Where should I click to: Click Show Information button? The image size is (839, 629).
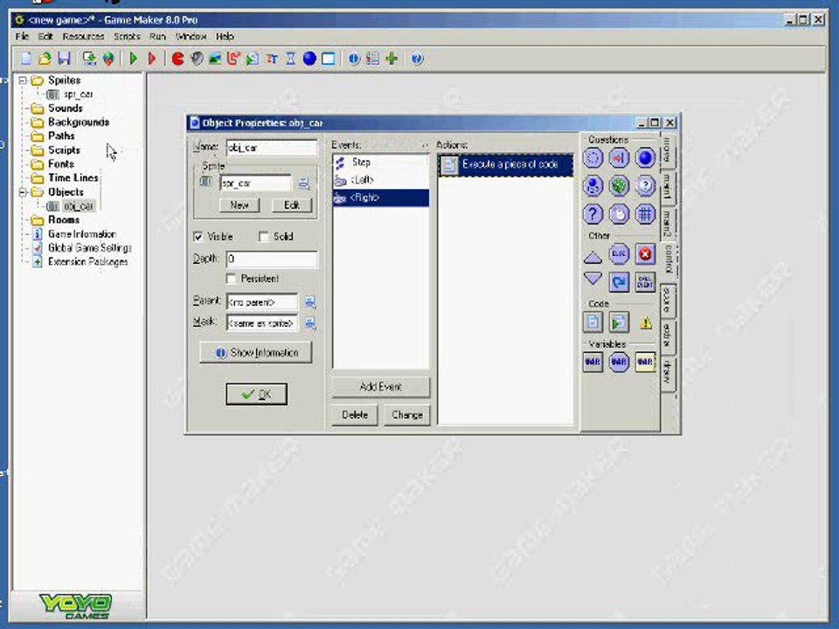(x=256, y=353)
